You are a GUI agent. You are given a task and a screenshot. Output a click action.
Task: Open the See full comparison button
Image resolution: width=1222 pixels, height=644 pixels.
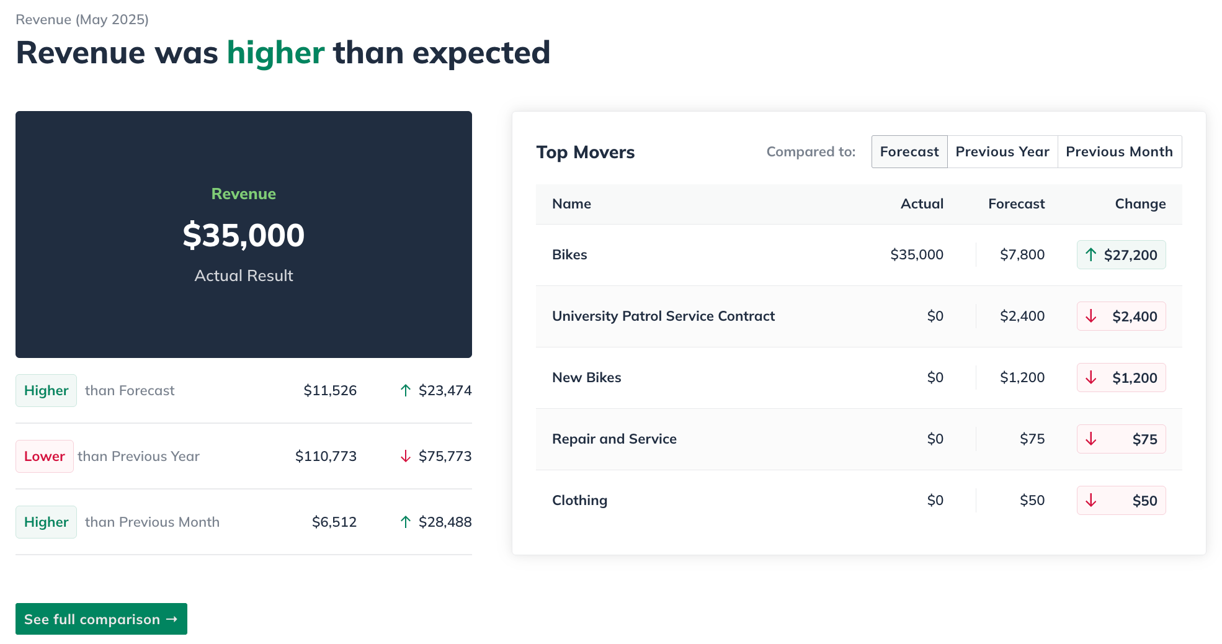point(101,619)
